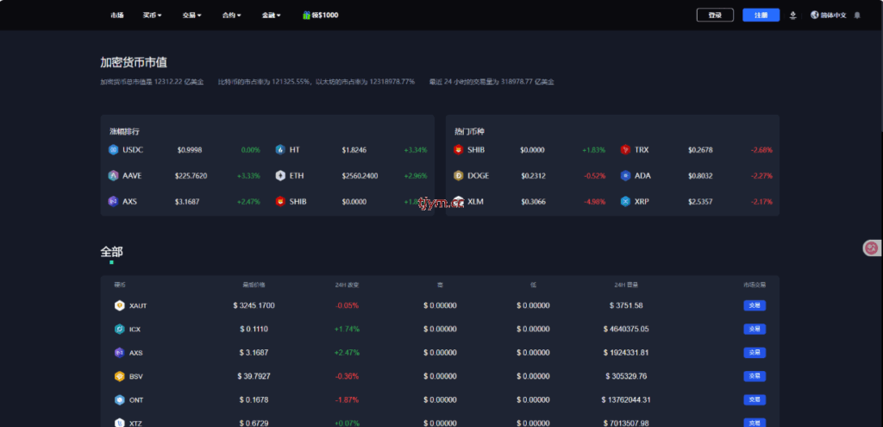
Task: Expand the 交易 dropdown menu
Action: coord(191,16)
